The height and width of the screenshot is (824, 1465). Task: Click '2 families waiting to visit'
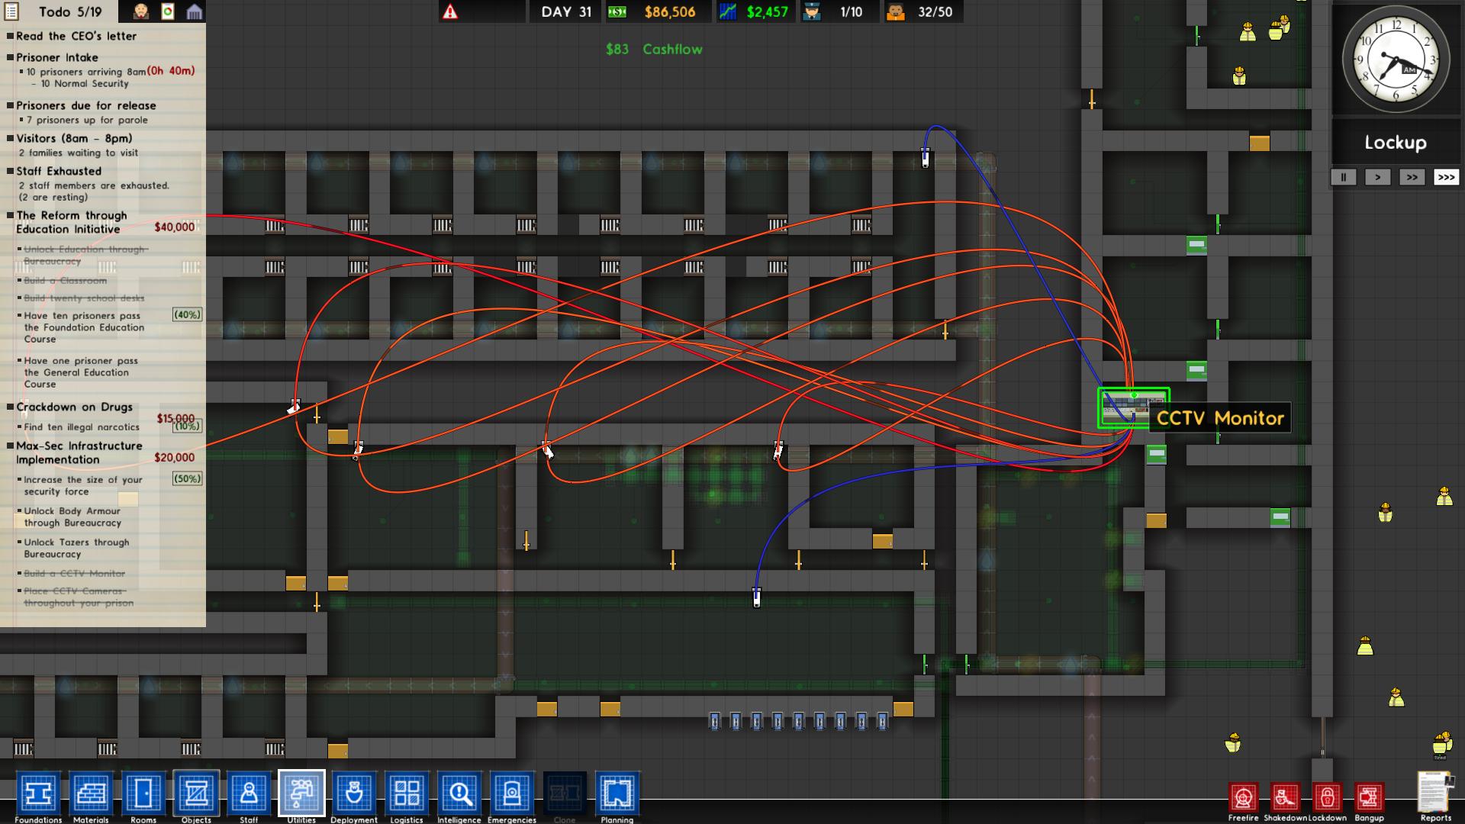tap(78, 153)
